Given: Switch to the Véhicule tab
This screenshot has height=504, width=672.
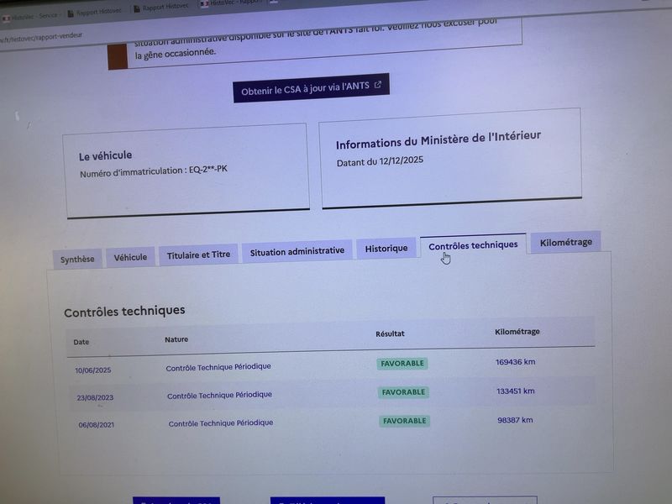Looking at the screenshot, I should click(x=130, y=258).
